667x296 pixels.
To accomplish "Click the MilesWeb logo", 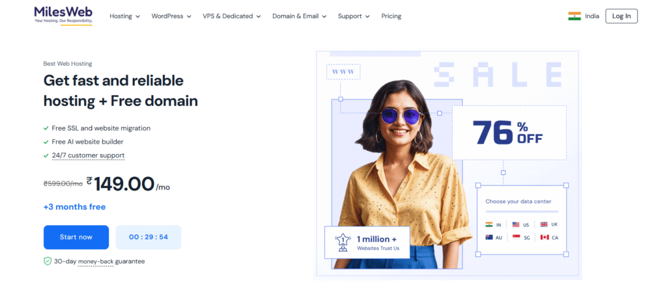I will coord(63,16).
